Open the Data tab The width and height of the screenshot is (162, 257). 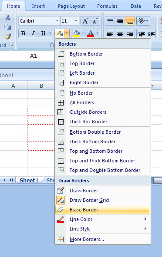136,6
